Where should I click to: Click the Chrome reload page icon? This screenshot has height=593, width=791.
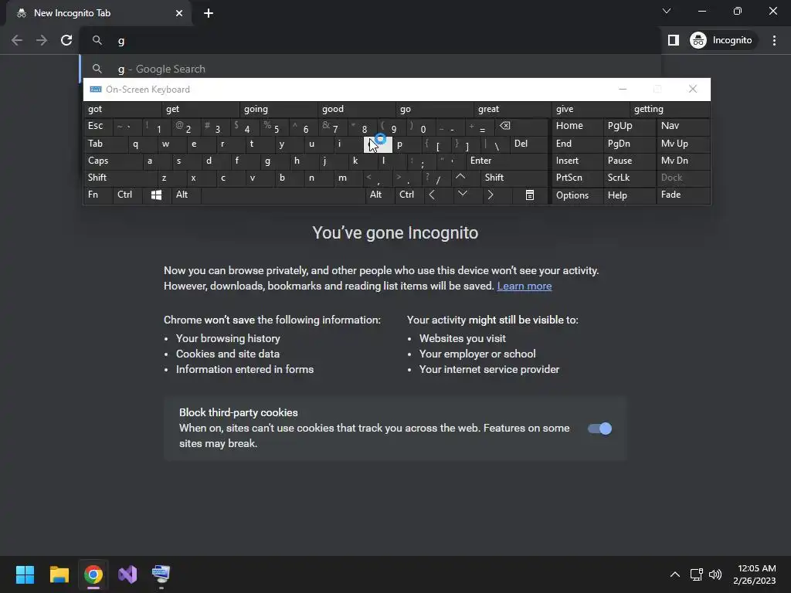point(66,40)
